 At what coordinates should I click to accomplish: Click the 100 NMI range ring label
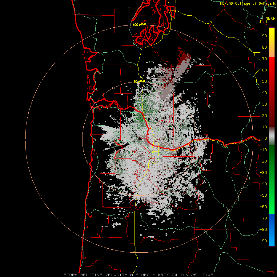pos(139,25)
